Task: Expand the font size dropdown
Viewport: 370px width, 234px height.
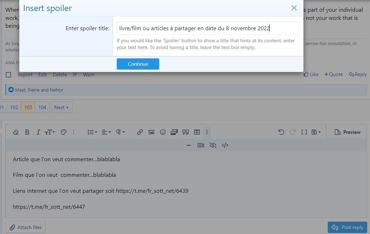Action: 50,132
